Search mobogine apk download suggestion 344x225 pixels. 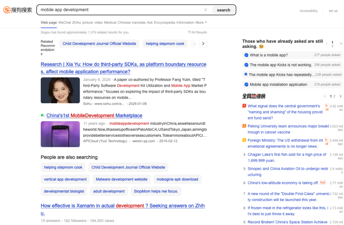click(177, 179)
